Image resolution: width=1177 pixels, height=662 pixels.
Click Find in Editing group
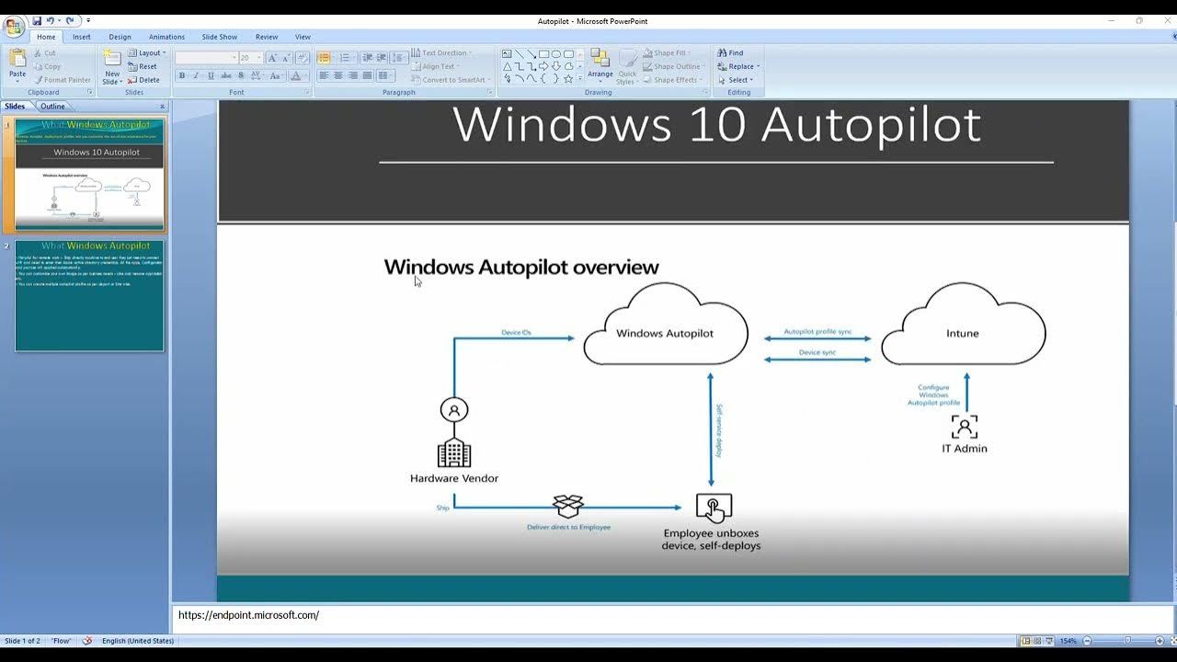(x=730, y=53)
